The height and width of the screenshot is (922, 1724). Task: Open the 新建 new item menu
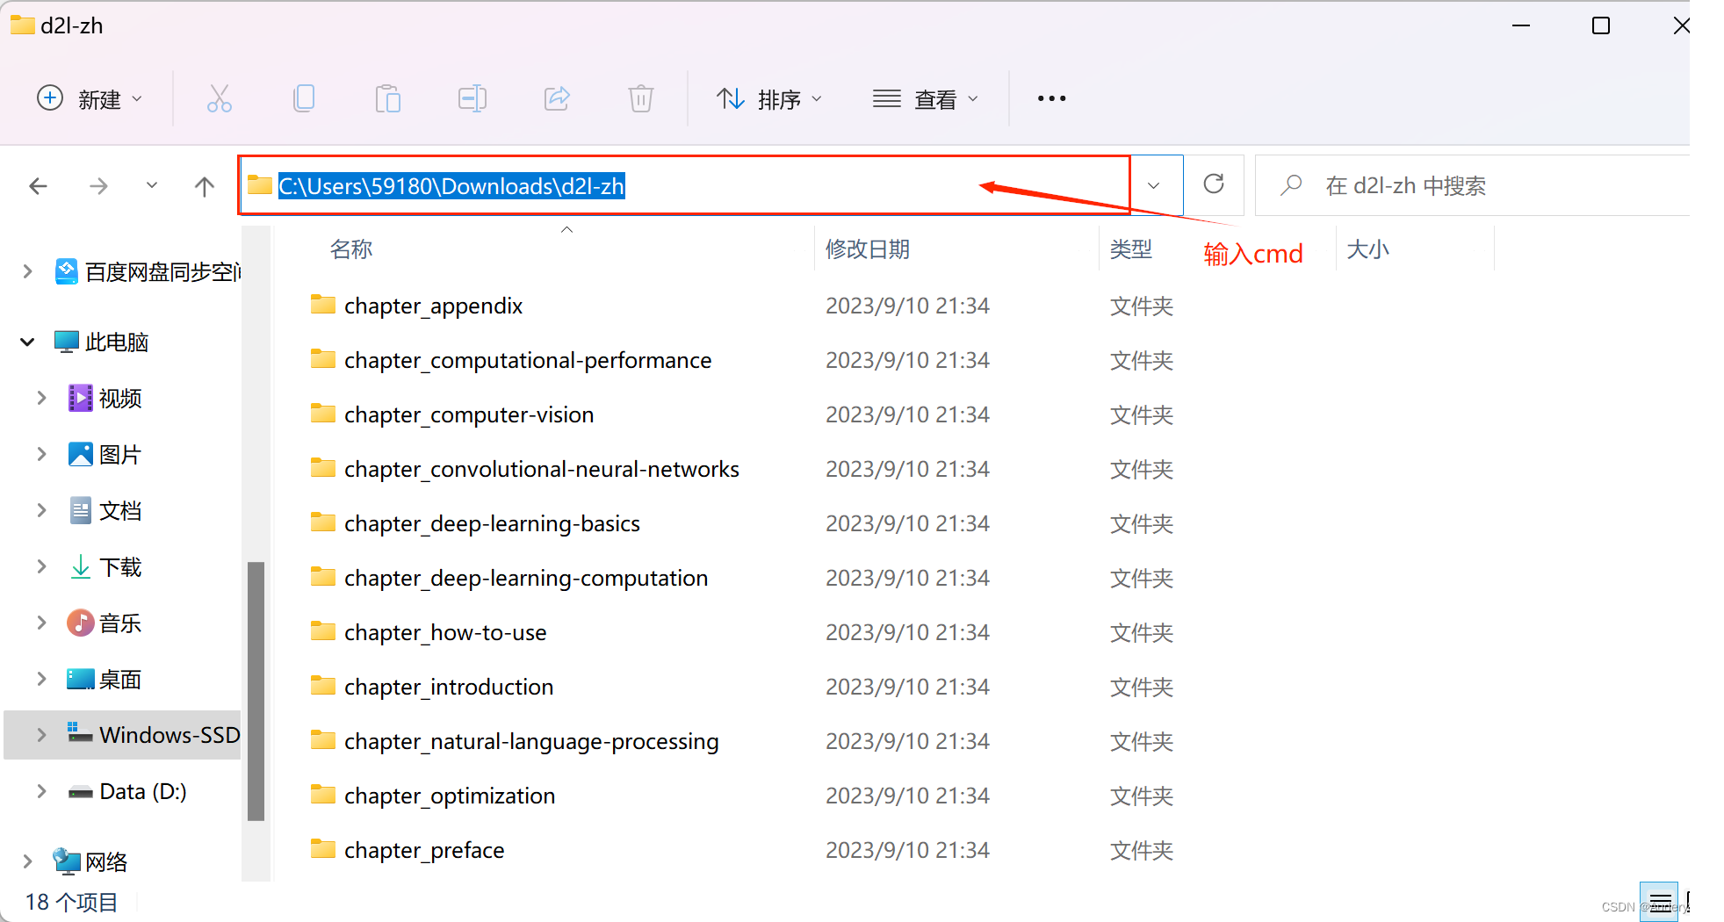coord(90,98)
